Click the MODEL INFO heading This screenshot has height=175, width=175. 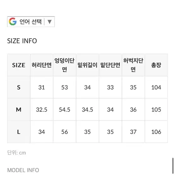point(23,170)
